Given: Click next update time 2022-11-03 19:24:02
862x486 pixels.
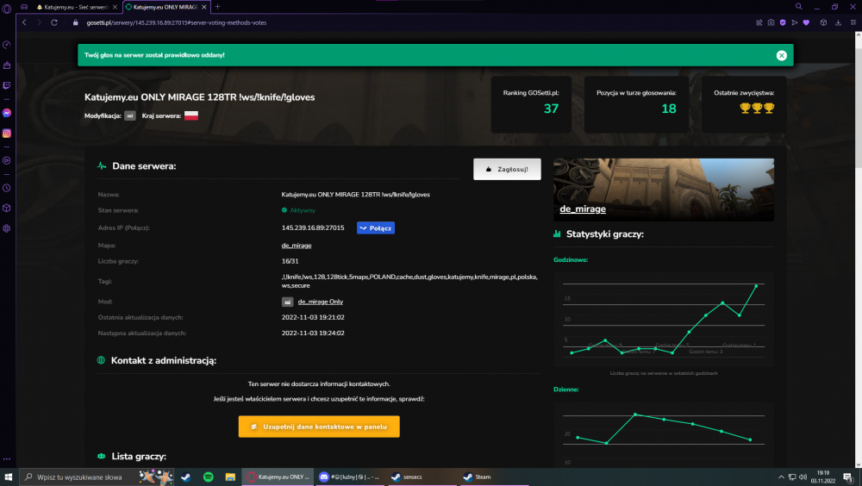Looking at the screenshot, I should point(313,333).
